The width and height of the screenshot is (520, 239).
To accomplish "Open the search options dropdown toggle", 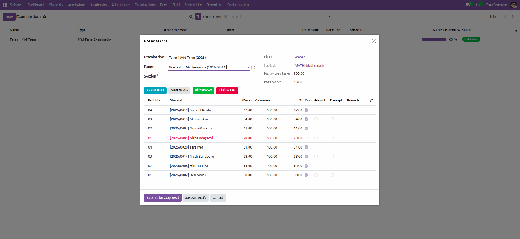I will [329, 16].
